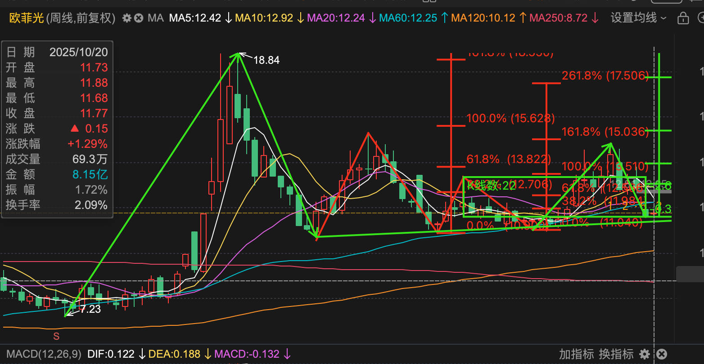Click the 涨跌 0.15 row
Screen dimensions: 704x364
tap(57, 129)
